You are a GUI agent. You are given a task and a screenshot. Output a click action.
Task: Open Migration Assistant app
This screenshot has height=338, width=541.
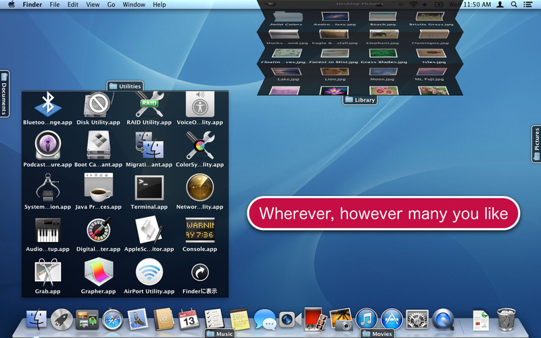149,145
